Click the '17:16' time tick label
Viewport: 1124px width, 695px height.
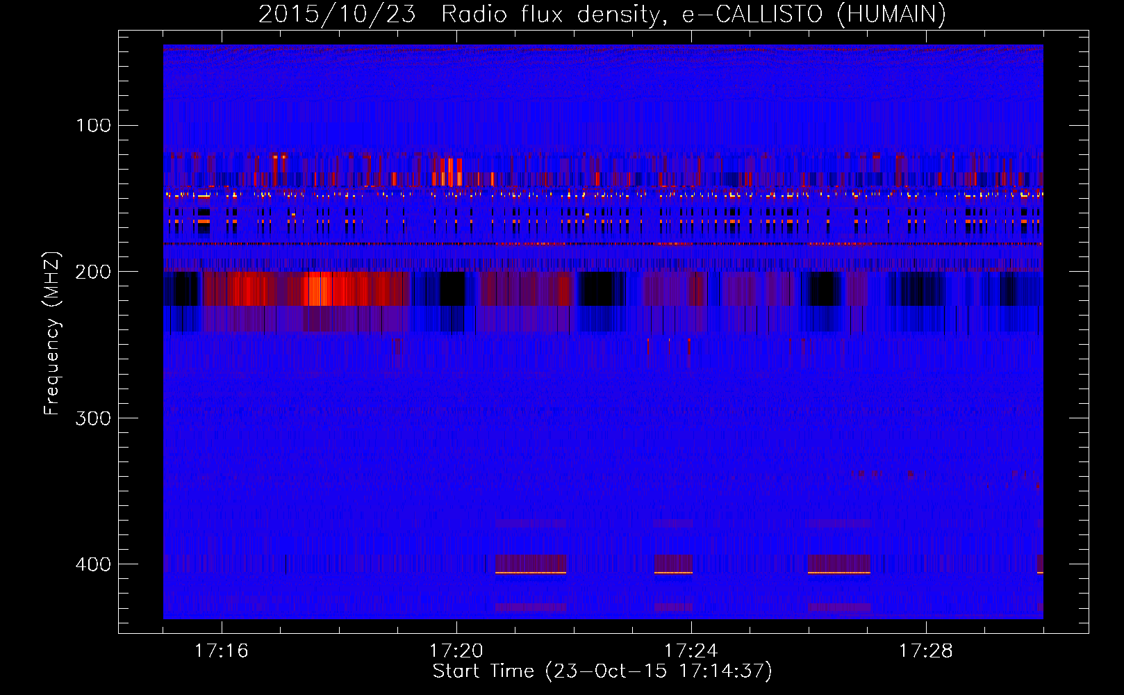[x=222, y=651]
